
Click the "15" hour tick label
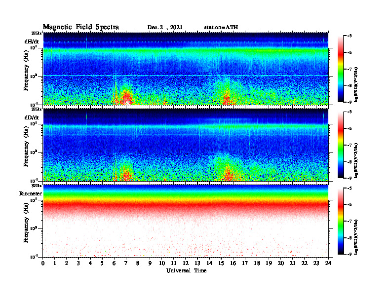pyautogui.click(x=221, y=263)
